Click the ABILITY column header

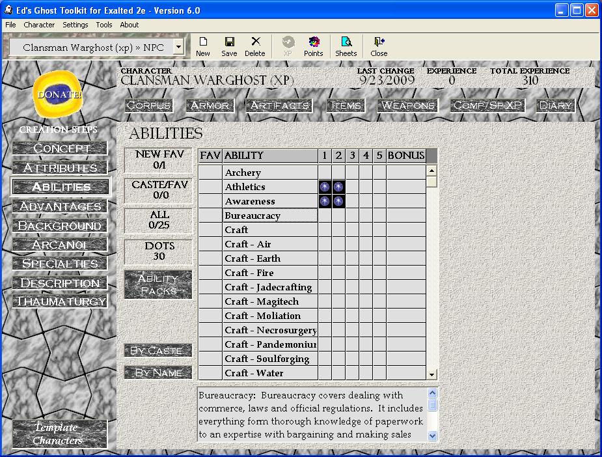tap(270, 156)
